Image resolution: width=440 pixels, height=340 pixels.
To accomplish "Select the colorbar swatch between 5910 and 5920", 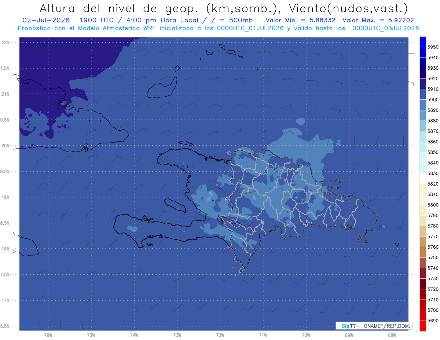I will pos(422,84).
